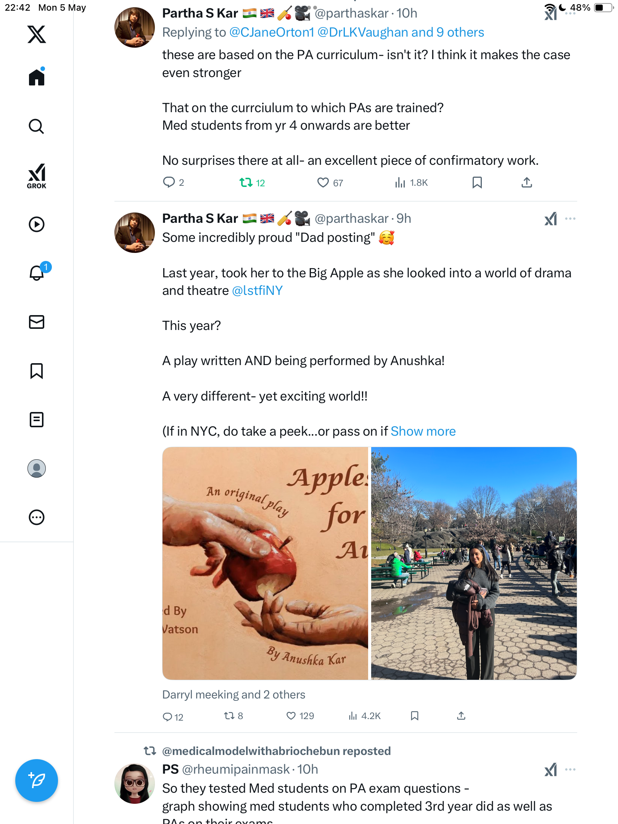Open the More circle menu in sidebar

(x=37, y=517)
